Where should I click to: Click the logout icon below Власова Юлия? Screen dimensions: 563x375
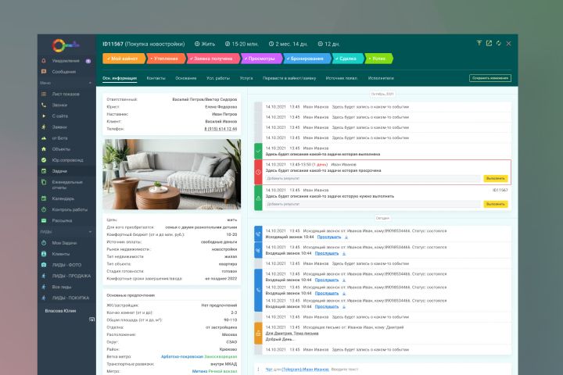91,320
